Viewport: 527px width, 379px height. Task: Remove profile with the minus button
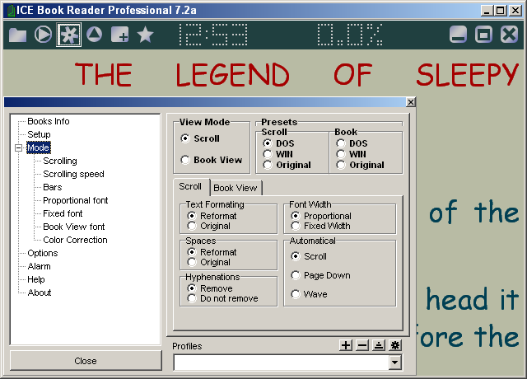point(362,345)
